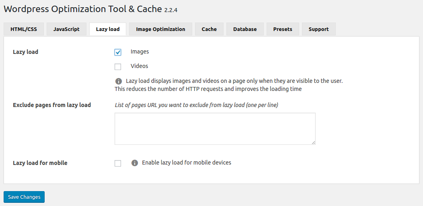Viewport: 423px width, 206px height.
Task: Open the JavaScript tab
Action: click(66, 29)
